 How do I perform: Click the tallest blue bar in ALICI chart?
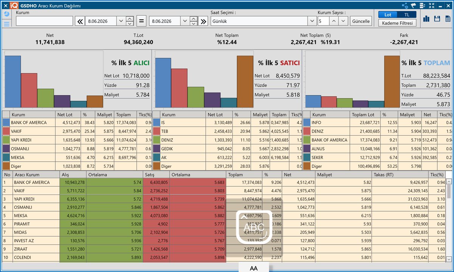point(13,82)
